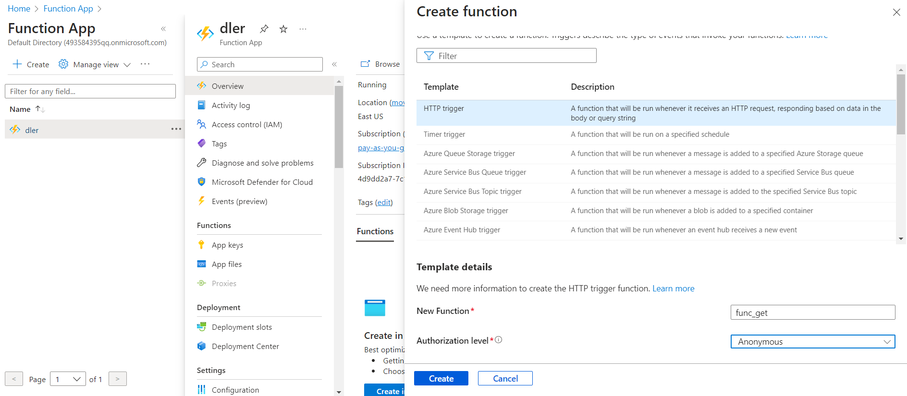Click the pay-as-you-go subscription link
This screenshot has height=396, width=907.
[x=381, y=148]
